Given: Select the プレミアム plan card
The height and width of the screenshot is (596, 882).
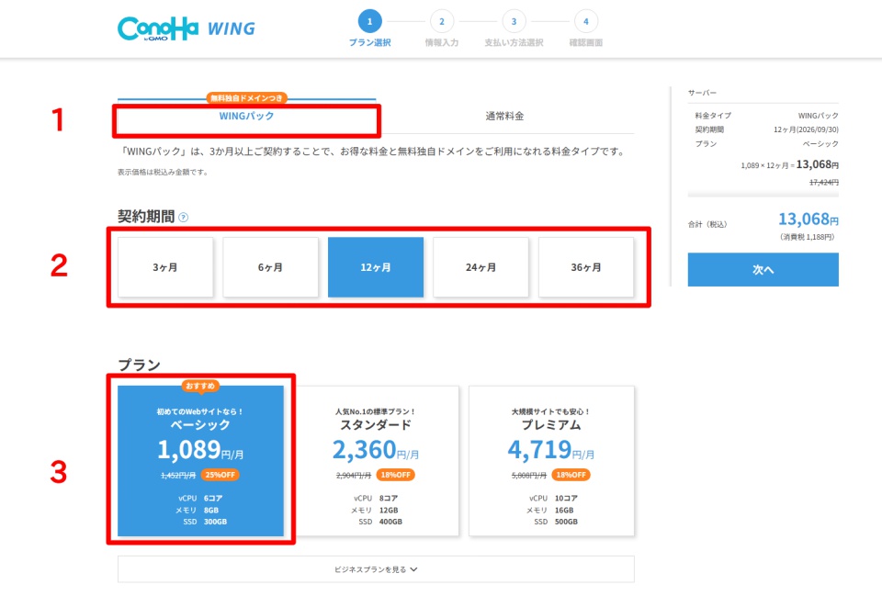Looking at the screenshot, I should [x=551, y=459].
